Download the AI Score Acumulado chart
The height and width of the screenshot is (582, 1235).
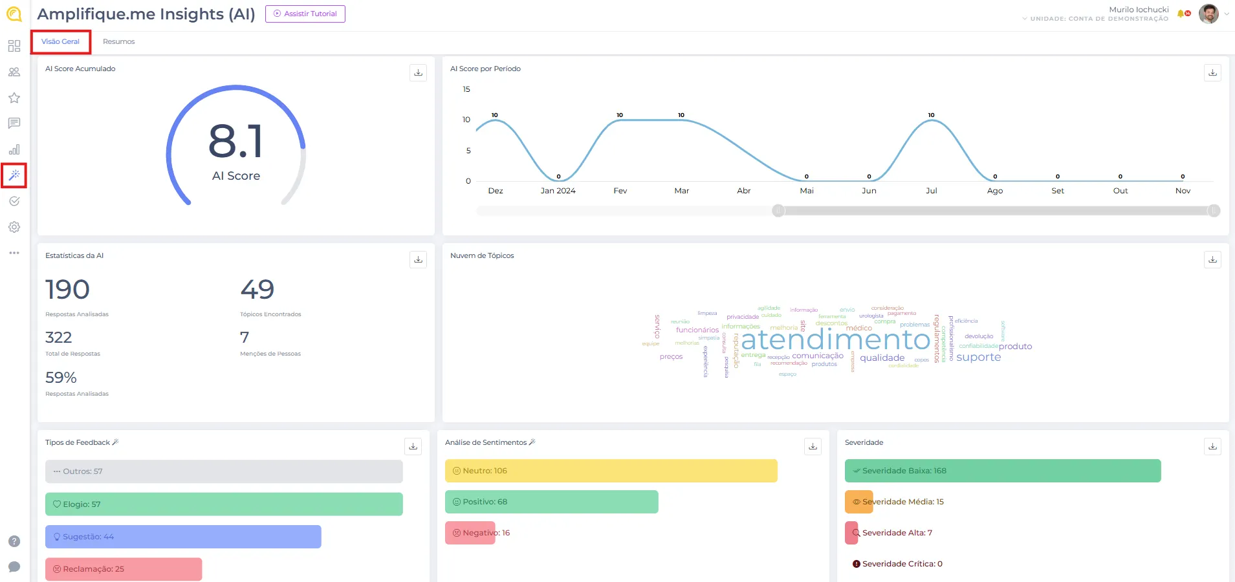(418, 72)
